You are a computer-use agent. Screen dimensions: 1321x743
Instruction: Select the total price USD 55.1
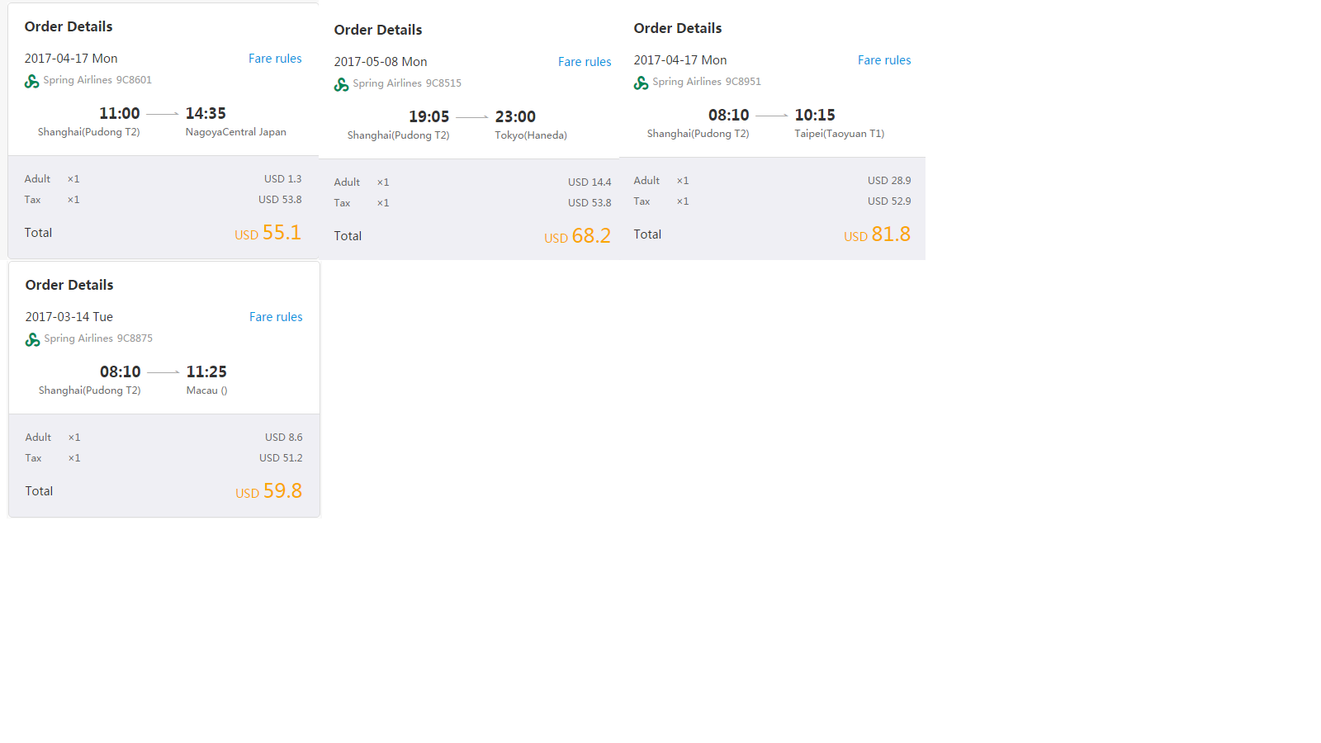268,233
